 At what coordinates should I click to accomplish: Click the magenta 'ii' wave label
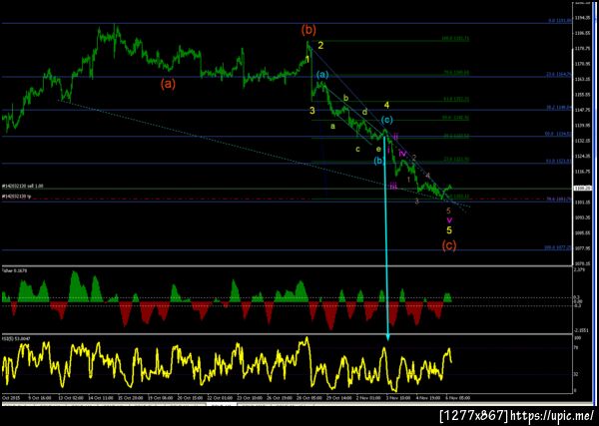click(x=396, y=137)
